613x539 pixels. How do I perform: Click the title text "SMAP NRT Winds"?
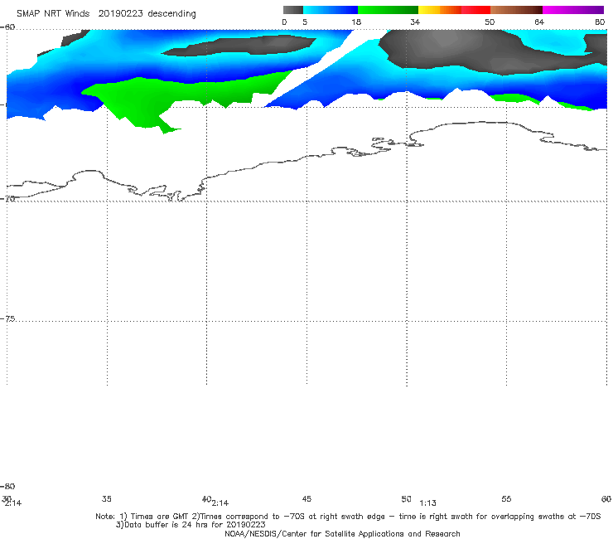click(53, 14)
